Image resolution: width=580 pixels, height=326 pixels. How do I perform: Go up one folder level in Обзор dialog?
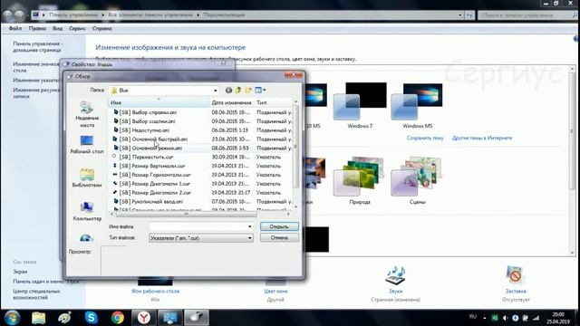(238, 91)
